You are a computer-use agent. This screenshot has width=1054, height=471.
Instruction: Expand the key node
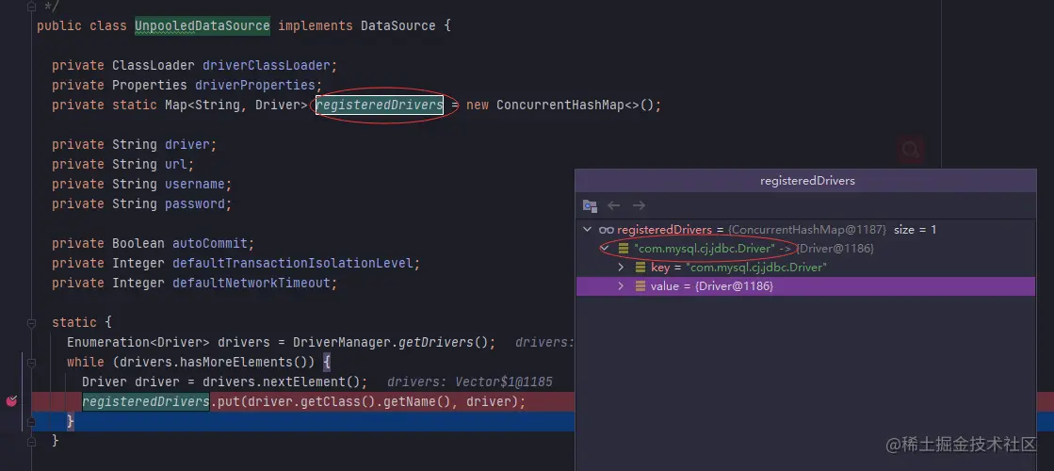[621, 268]
